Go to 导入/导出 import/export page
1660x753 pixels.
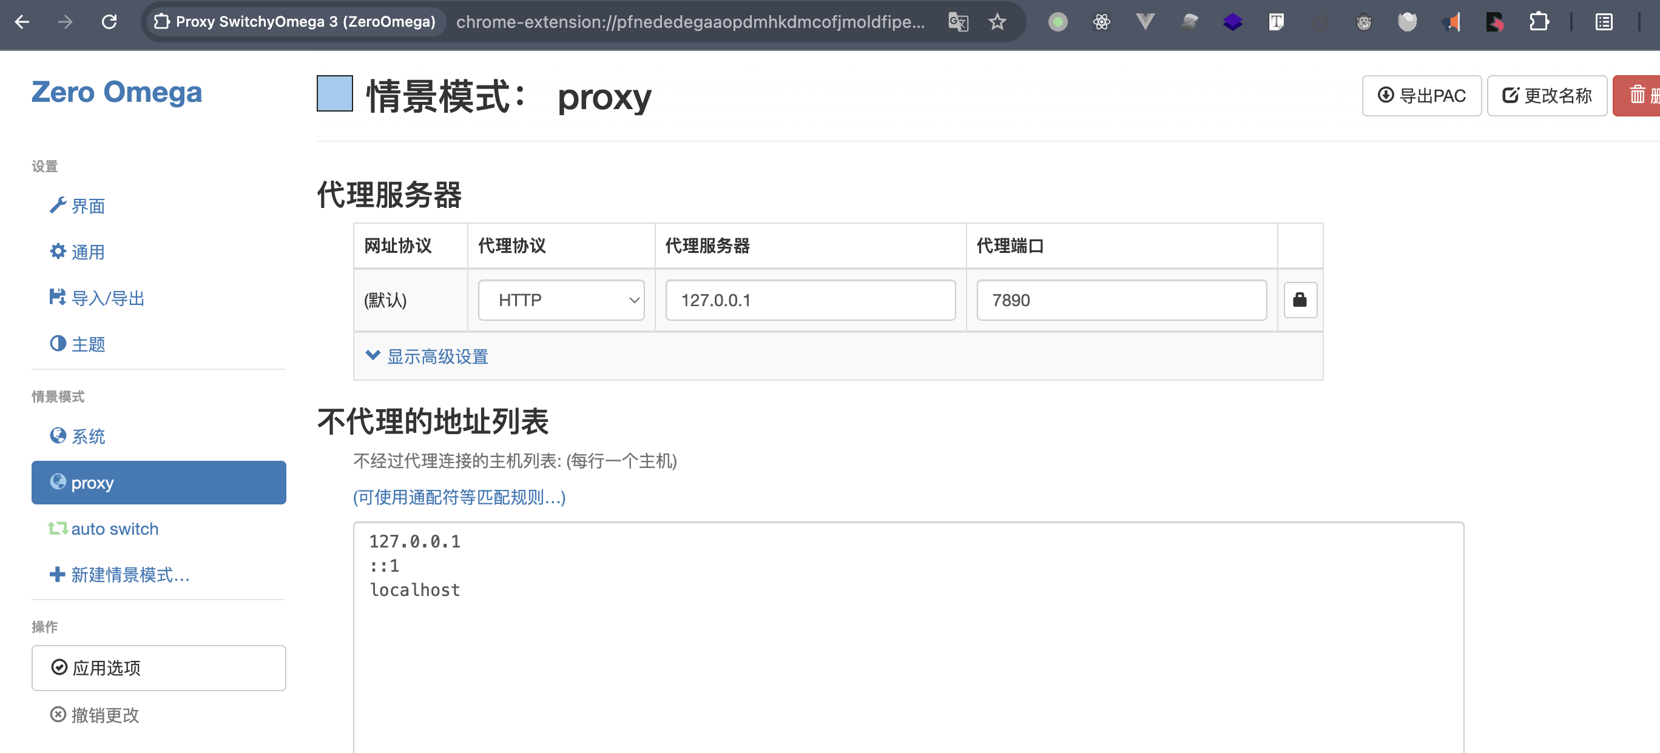pos(96,298)
